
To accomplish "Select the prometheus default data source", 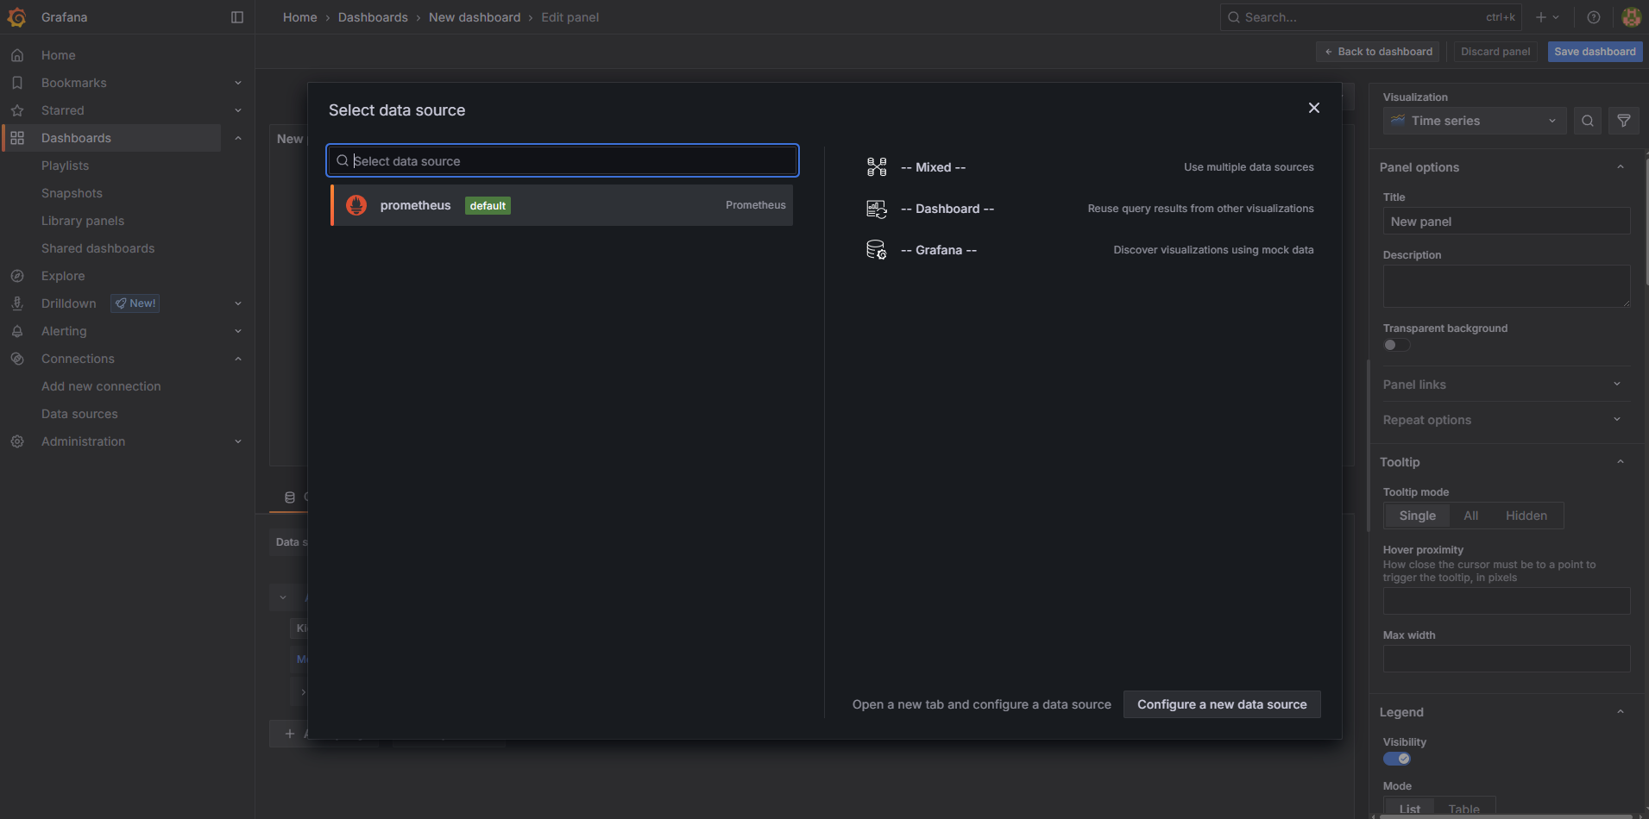I will 562,205.
